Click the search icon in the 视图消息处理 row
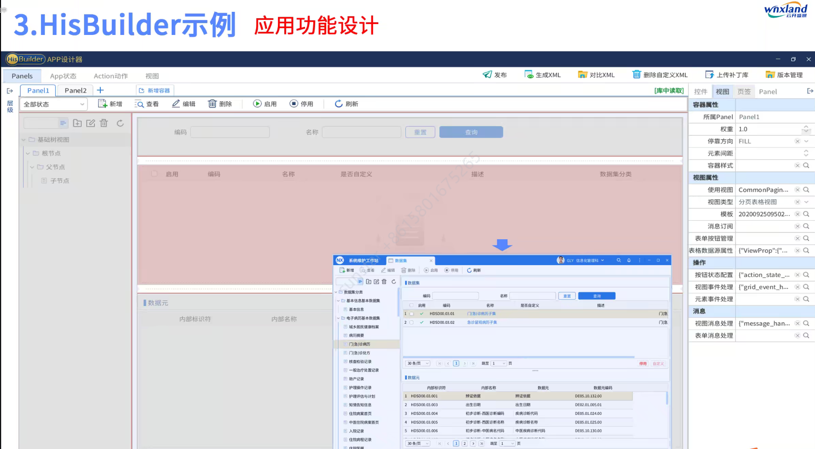815x449 pixels. tap(806, 323)
